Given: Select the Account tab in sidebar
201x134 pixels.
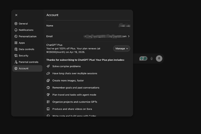Looking at the screenshot, I should [24, 69].
